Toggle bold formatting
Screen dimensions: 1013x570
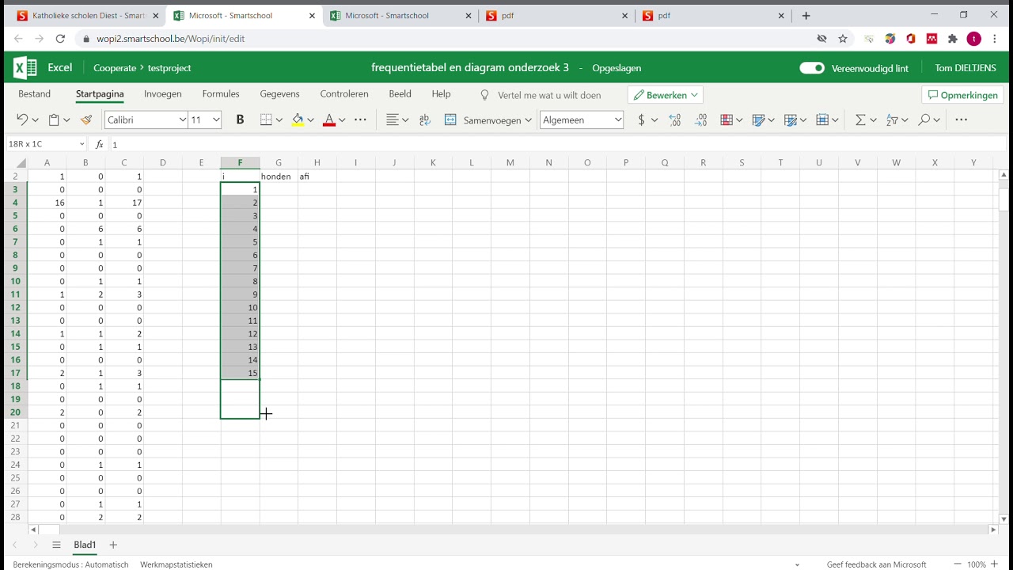(x=240, y=120)
